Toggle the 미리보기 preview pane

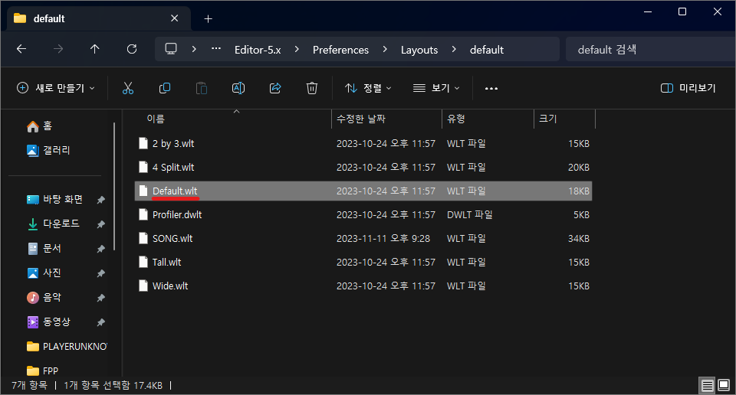point(688,88)
